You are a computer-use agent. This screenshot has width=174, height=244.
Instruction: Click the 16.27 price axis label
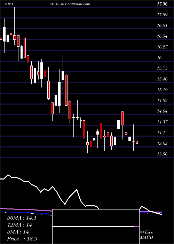coord(162,47)
